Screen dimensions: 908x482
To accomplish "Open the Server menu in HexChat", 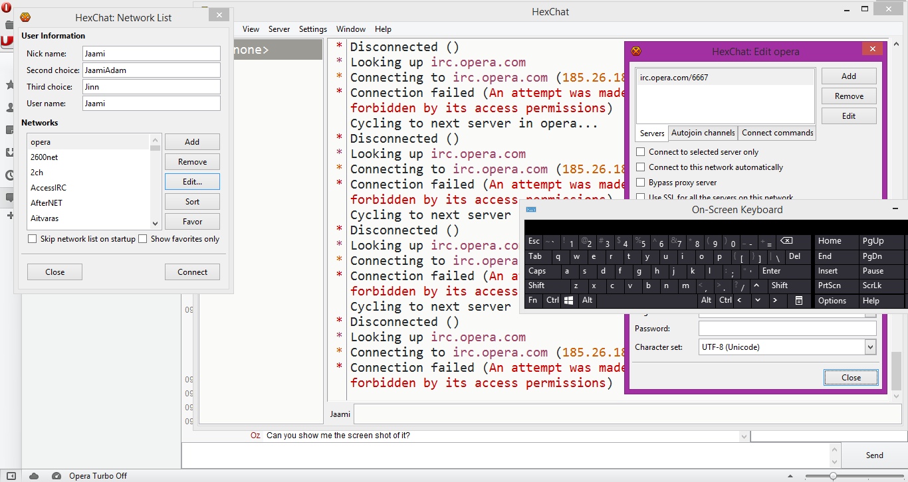I will (279, 29).
